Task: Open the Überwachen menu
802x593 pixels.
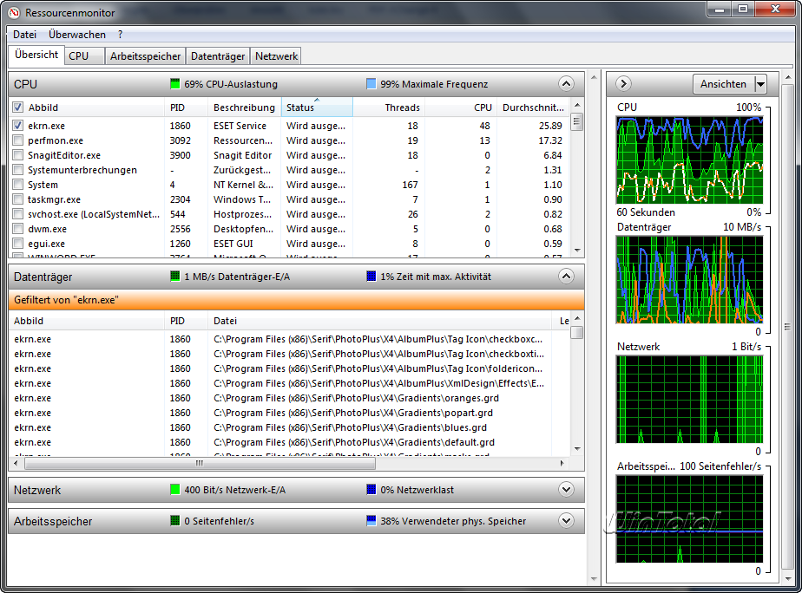Action: [77, 35]
